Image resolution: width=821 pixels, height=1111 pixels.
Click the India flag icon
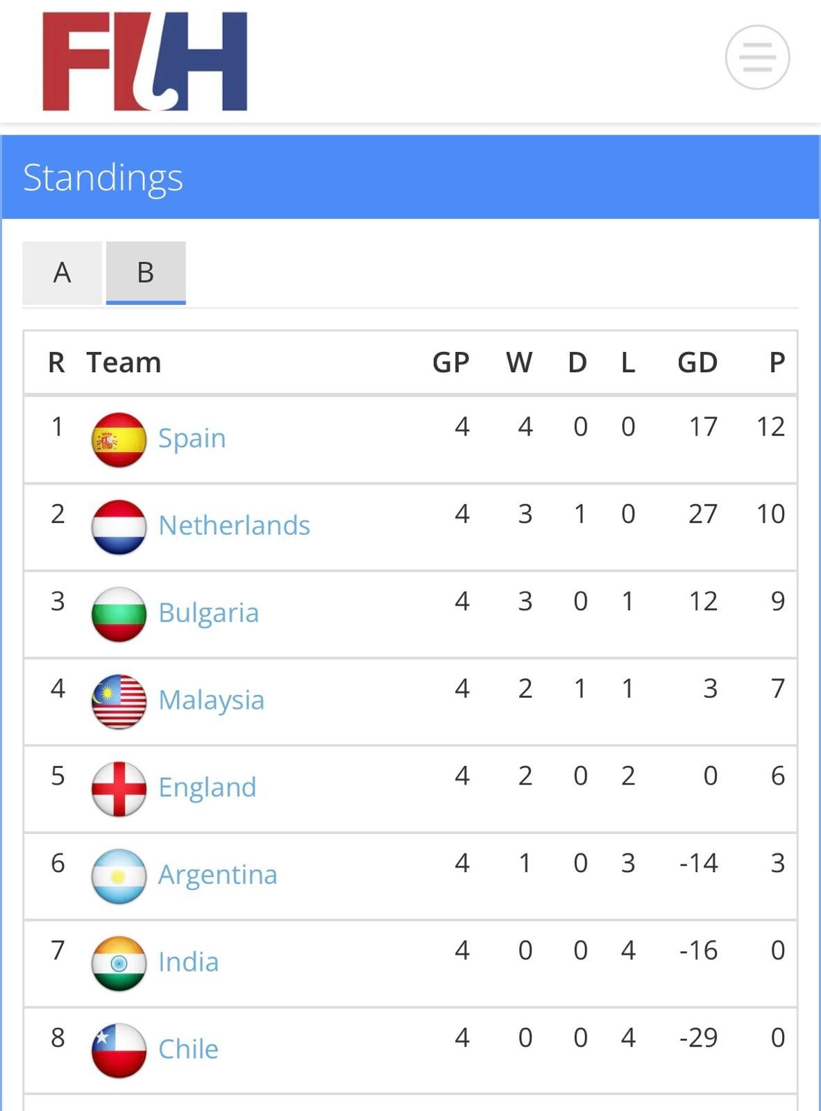click(x=119, y=963)
